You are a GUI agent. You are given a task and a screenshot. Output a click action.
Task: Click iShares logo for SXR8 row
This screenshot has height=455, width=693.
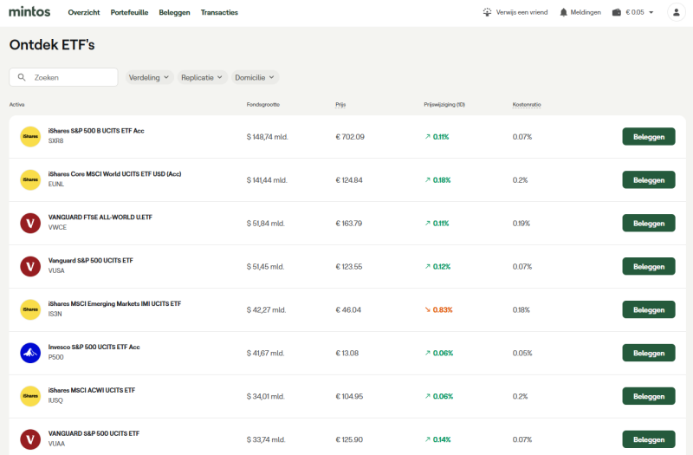30,137
